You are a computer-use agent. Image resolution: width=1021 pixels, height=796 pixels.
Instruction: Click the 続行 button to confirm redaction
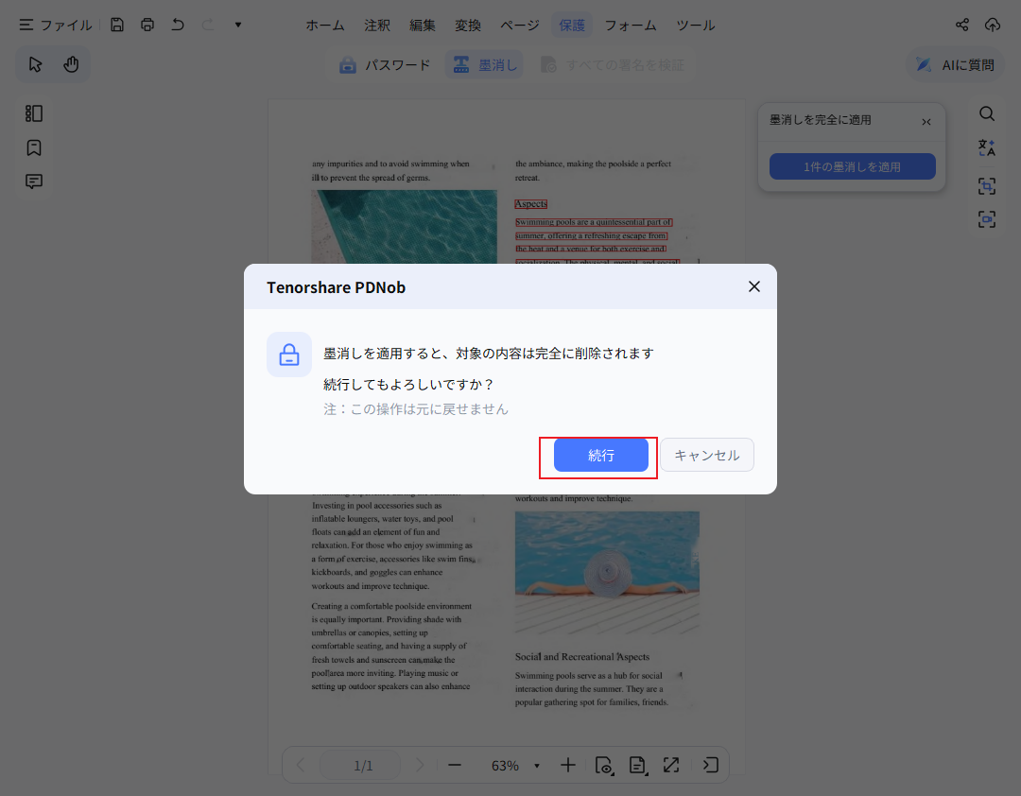click(x=600, y=455)
